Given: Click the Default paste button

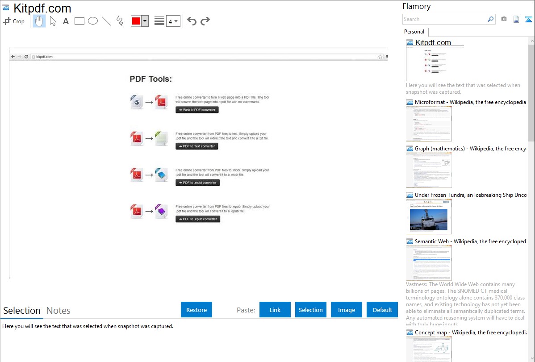Looking at the screenshot, I should [x=382, y=310].
